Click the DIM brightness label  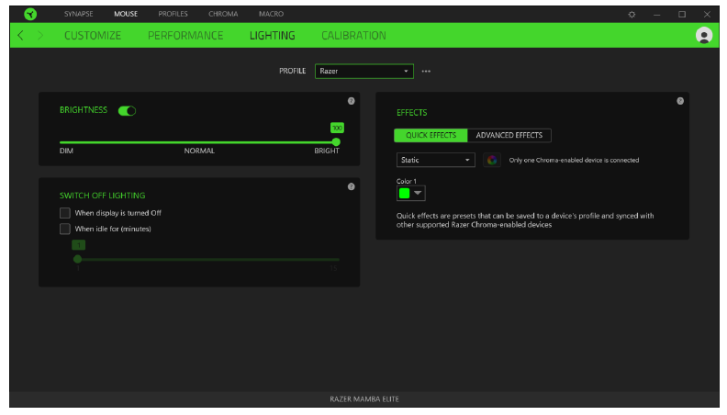(x=66, y=151)
